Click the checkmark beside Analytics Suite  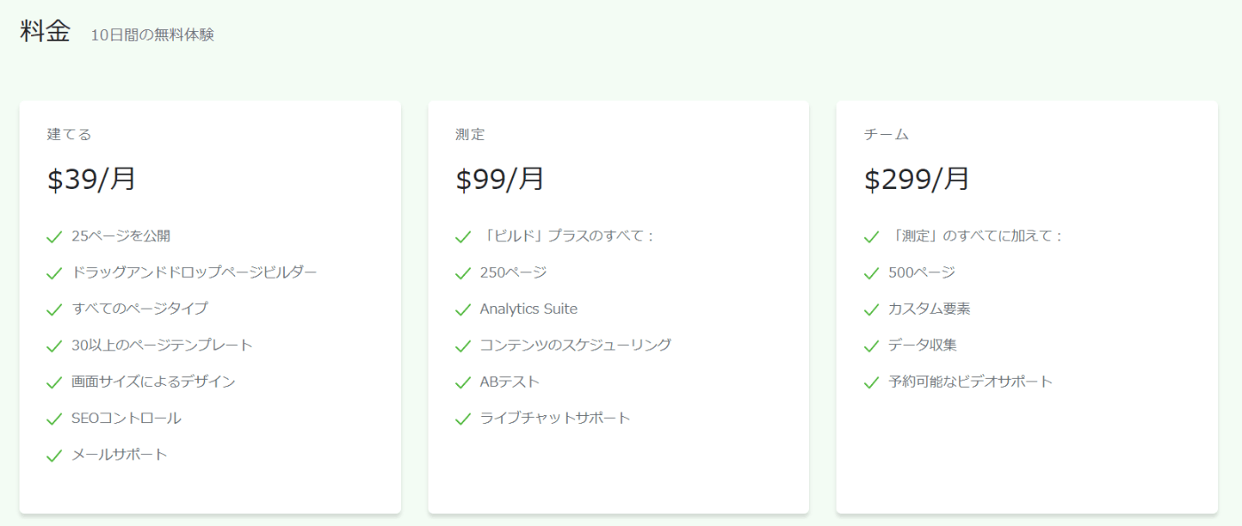coord(462,310)
